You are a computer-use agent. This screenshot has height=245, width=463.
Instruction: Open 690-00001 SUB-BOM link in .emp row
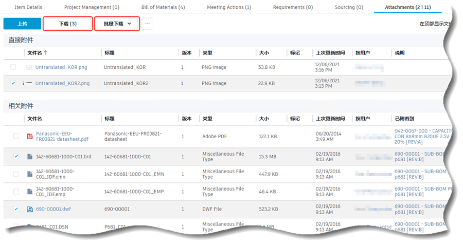[423, 192]
